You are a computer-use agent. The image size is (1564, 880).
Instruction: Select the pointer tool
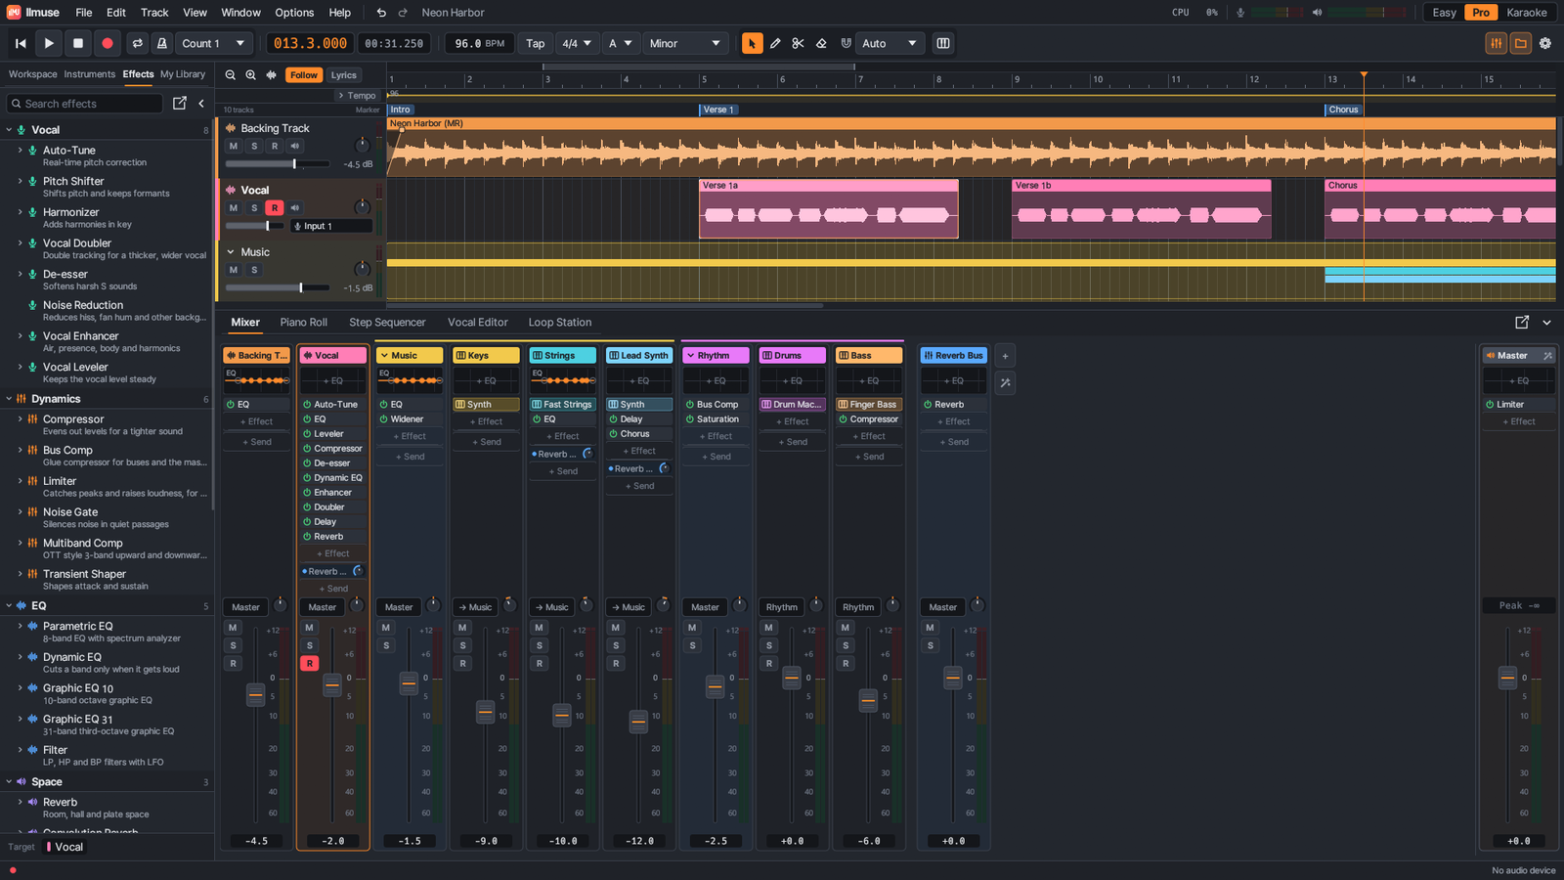click(752, 43)
